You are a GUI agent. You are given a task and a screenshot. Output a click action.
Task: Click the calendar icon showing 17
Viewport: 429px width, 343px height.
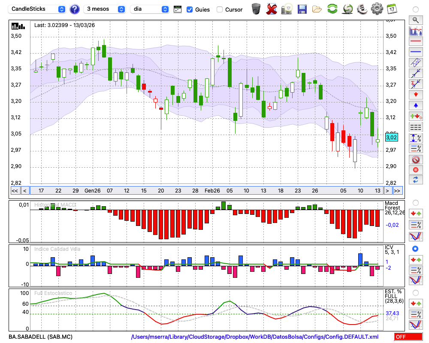tap(392, 9)
